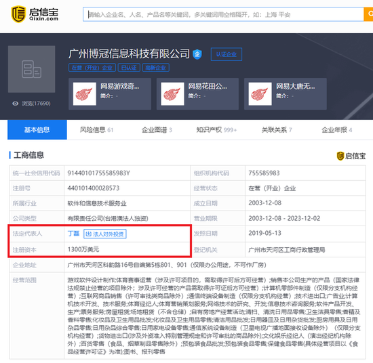The height and width of the screenshot is (363, 373).
Task: Click the company placeholder logo image
Action: [32, 69]
